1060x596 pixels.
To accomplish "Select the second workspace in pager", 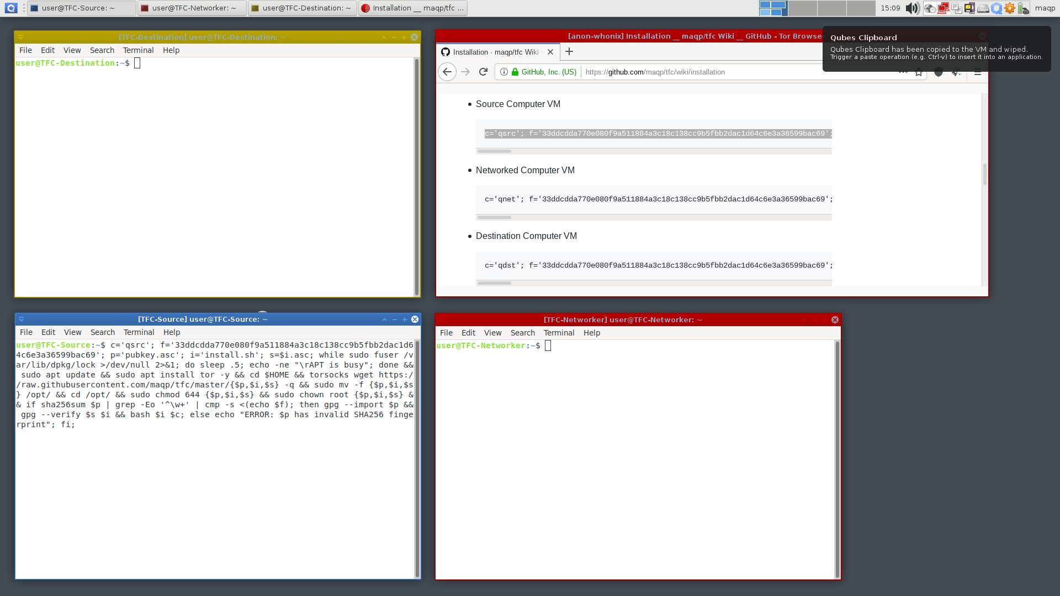I will 802,8.
